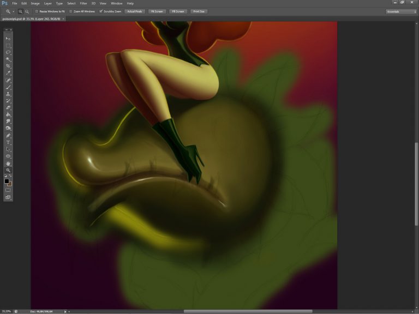Select the Move tool

pos(8,39)
